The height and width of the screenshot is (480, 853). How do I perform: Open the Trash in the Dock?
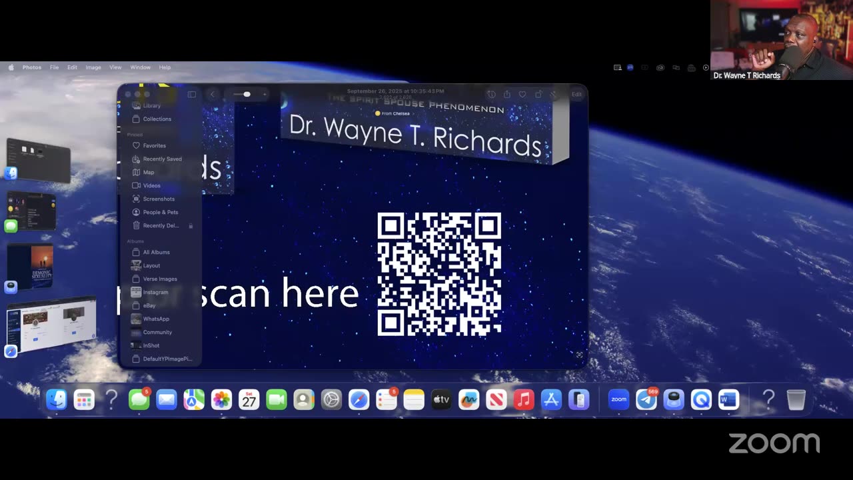pos(796,399)
